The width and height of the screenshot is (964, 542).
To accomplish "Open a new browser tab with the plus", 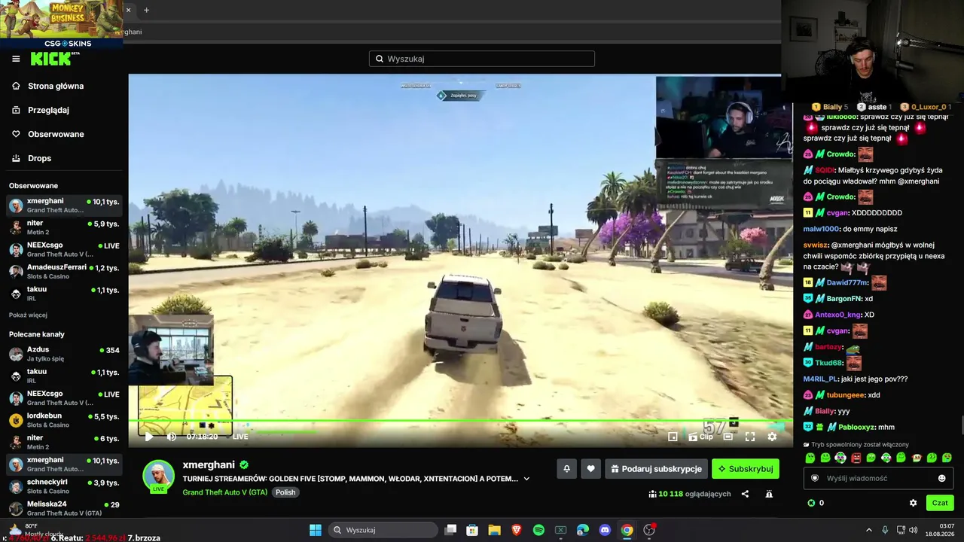I will coord(146,10).
